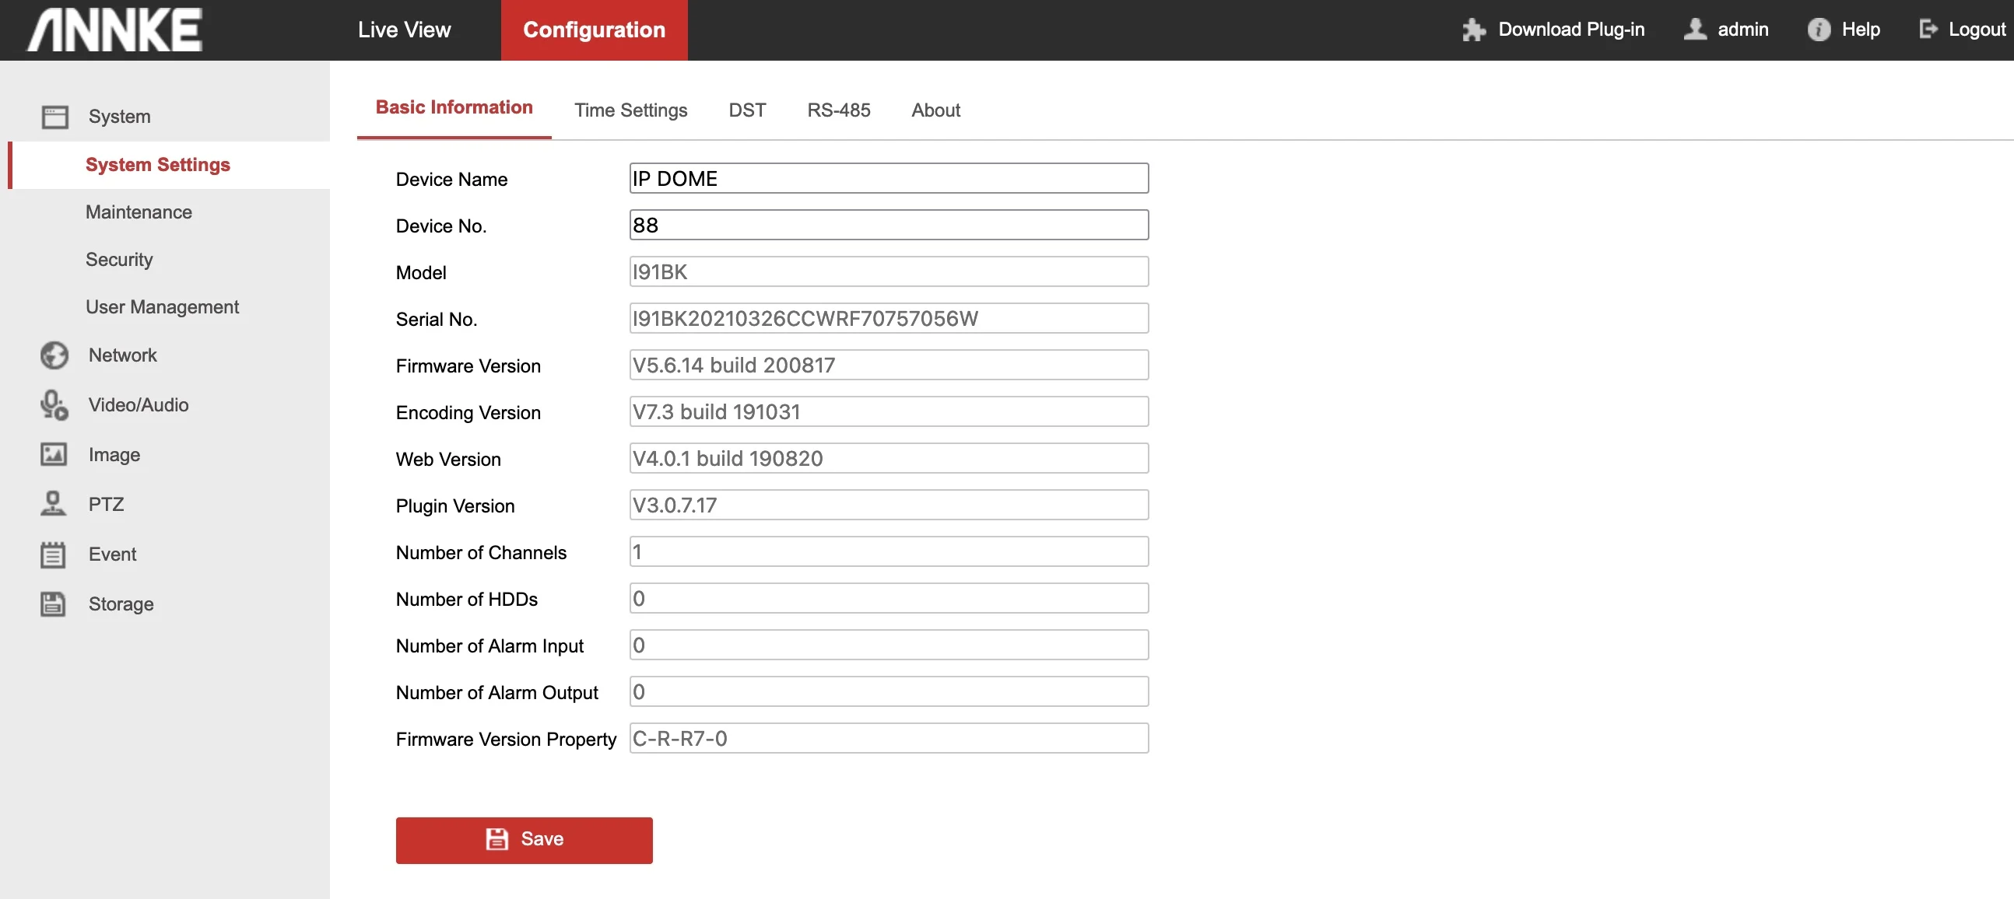
Task: Select the RS-485 tab
Action: (838, 110)
